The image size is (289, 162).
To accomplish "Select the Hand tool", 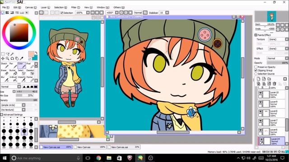I will (17, 58).
